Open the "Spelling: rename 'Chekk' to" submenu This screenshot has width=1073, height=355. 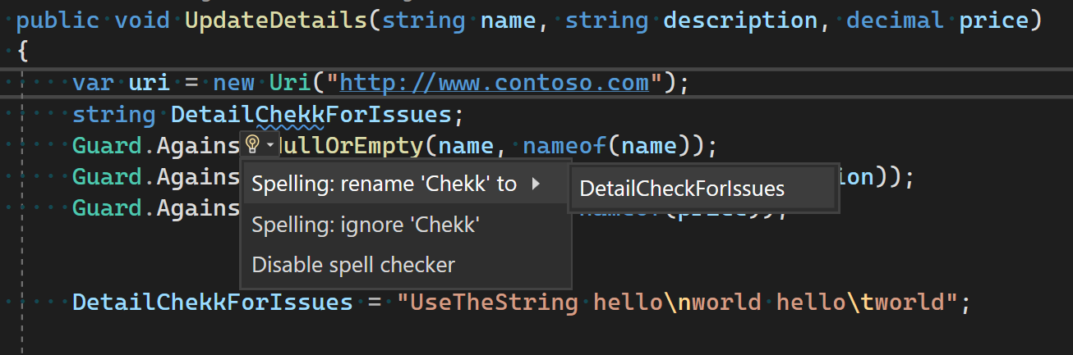(384, 184)
